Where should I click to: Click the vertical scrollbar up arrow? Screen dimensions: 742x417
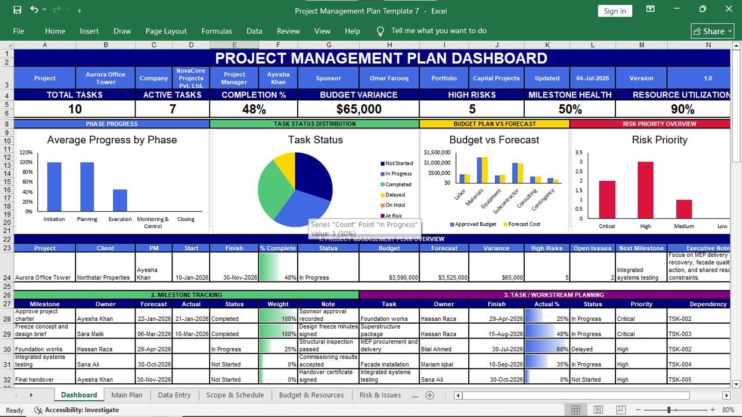point(736,46)
